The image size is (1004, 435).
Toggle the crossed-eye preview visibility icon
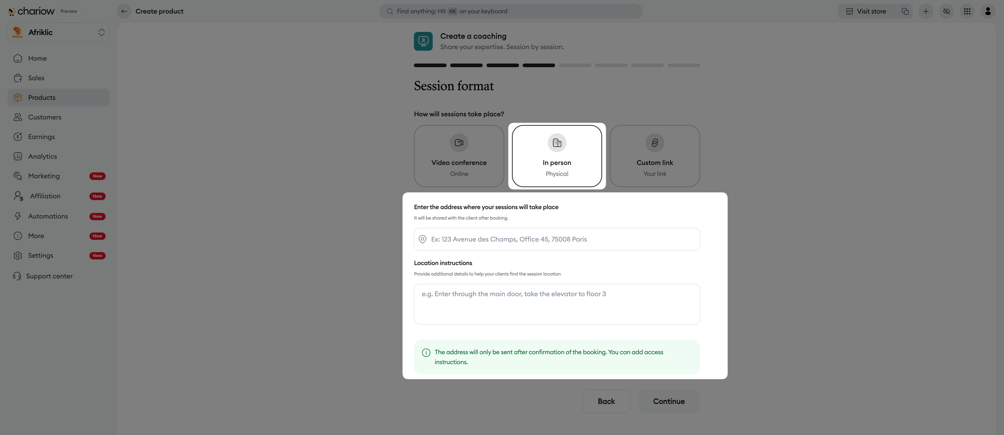pyautogui.click(x=946, y=11)
